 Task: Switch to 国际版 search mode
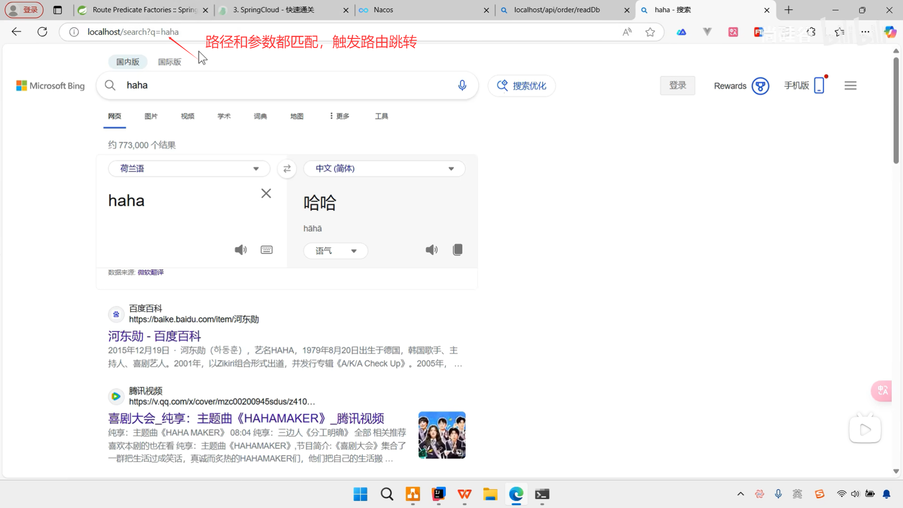click(x=169, y=62)
